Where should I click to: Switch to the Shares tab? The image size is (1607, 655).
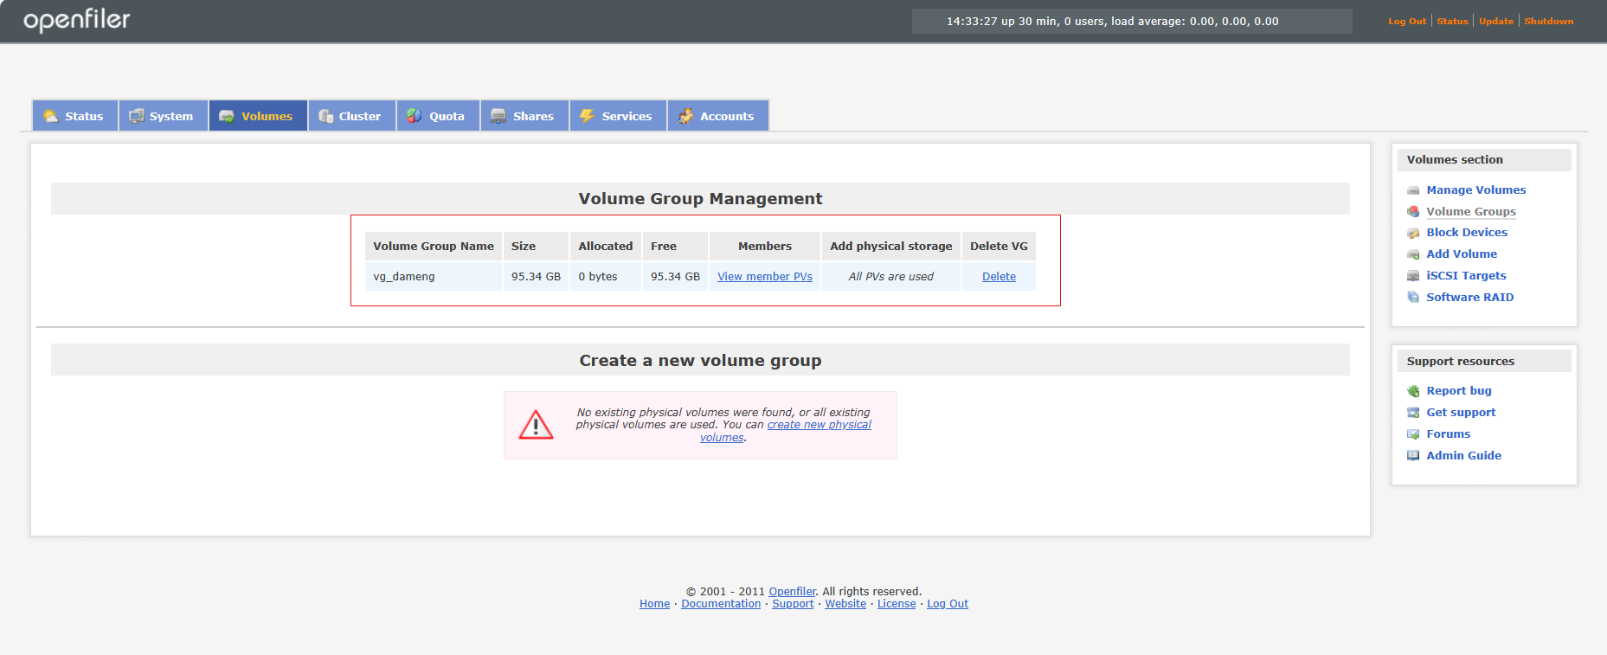tap(524, 116)
